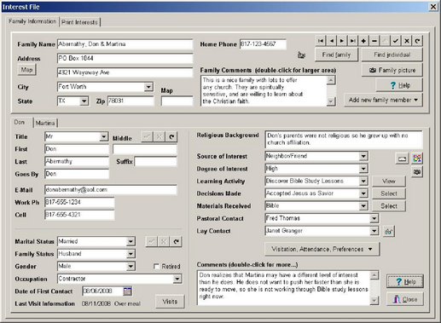The width and height of the screenshot is (441, 323).
Task: Delete family record with minus icon
Action: [x=374, y=41]
